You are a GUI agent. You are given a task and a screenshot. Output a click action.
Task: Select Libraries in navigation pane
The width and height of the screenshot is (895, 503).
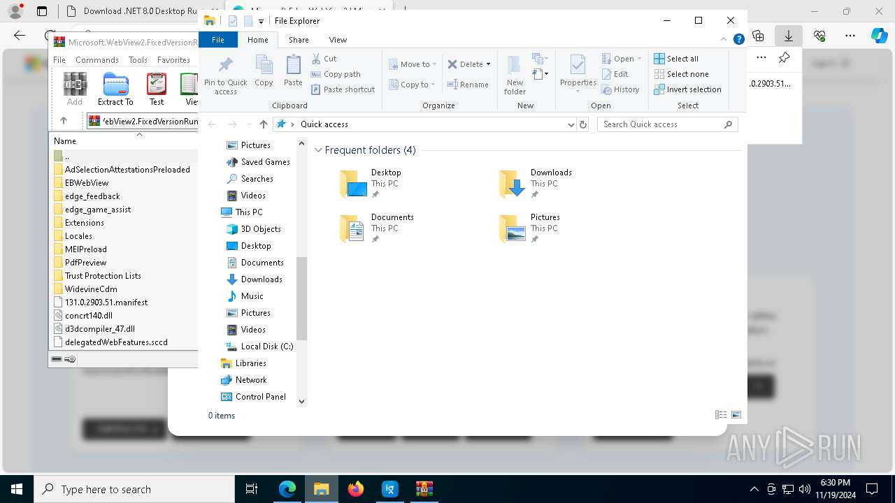[244, 363]
